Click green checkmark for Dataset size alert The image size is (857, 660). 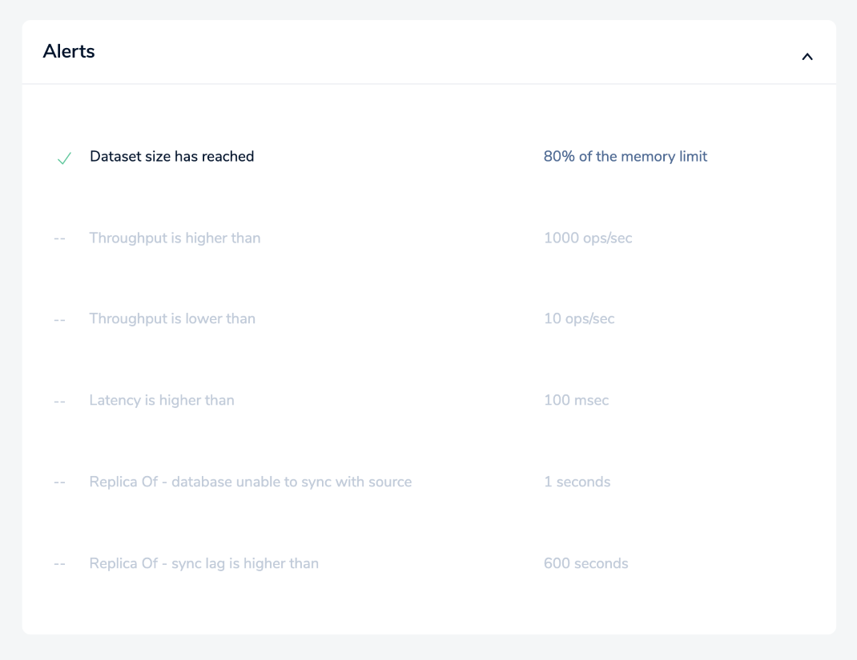coord(64,158)
